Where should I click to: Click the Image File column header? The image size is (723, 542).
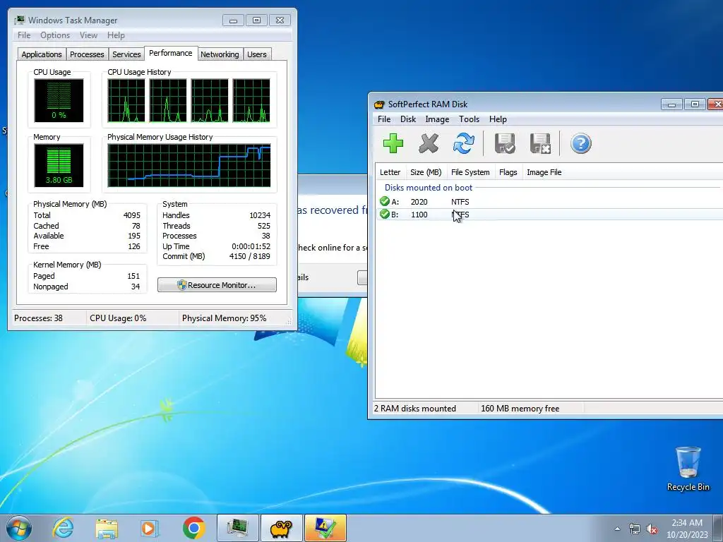point(544,172)
